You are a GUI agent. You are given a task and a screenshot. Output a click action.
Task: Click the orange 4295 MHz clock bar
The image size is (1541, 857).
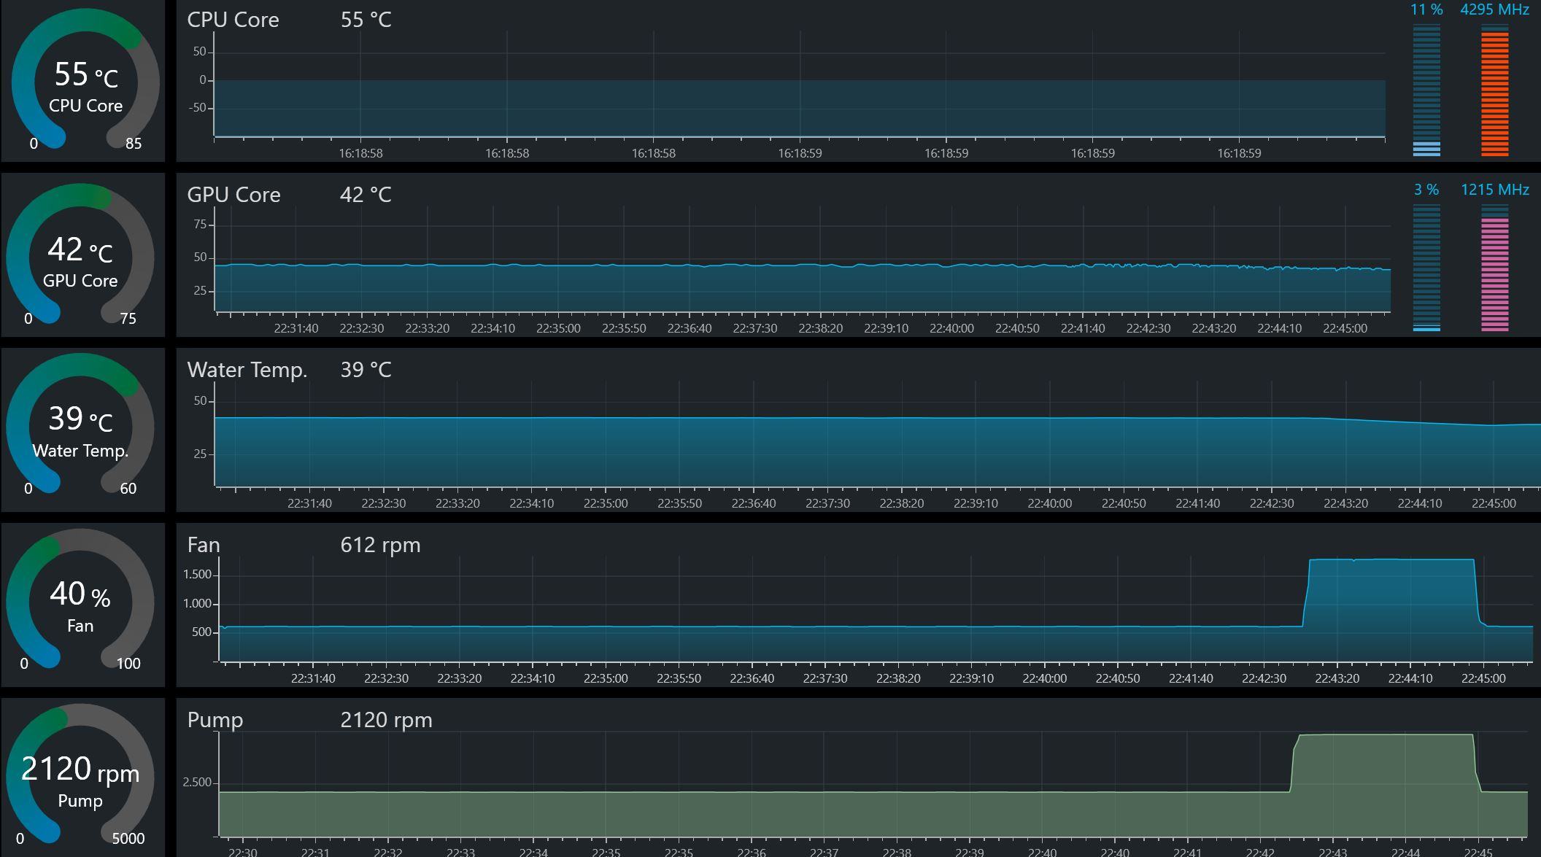(1494, 90)
